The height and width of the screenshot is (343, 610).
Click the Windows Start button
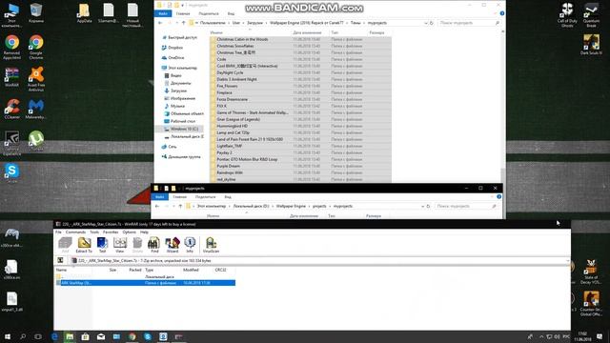(8, 336)
